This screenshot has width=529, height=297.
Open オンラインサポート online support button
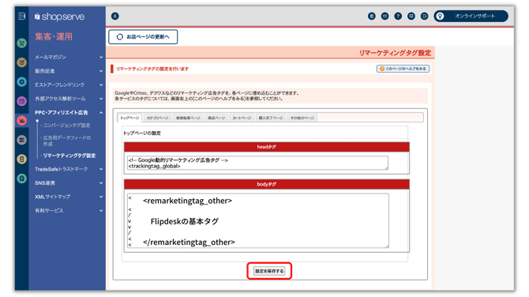471,17
